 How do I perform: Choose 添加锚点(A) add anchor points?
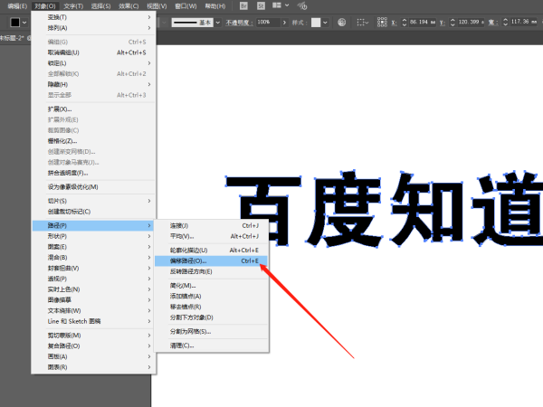click(211, 297)
